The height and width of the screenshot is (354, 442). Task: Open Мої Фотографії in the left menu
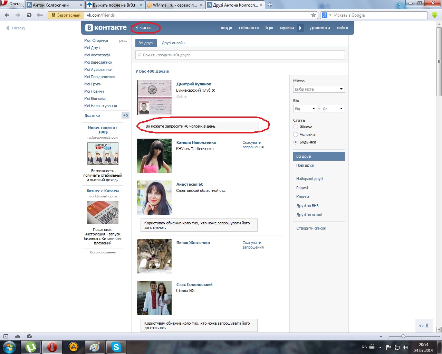[x=97, y=55]
